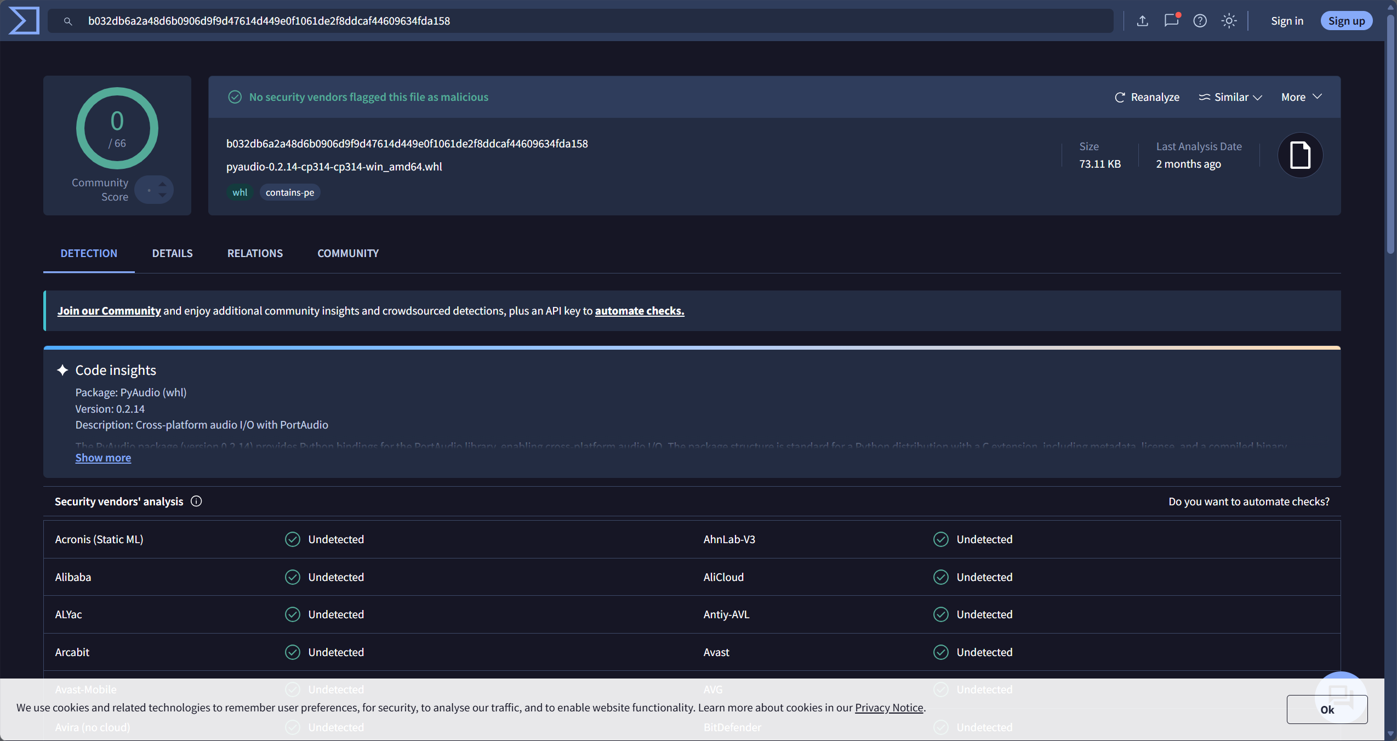
Task: Open the DETAILS tab
Action: 172,253
